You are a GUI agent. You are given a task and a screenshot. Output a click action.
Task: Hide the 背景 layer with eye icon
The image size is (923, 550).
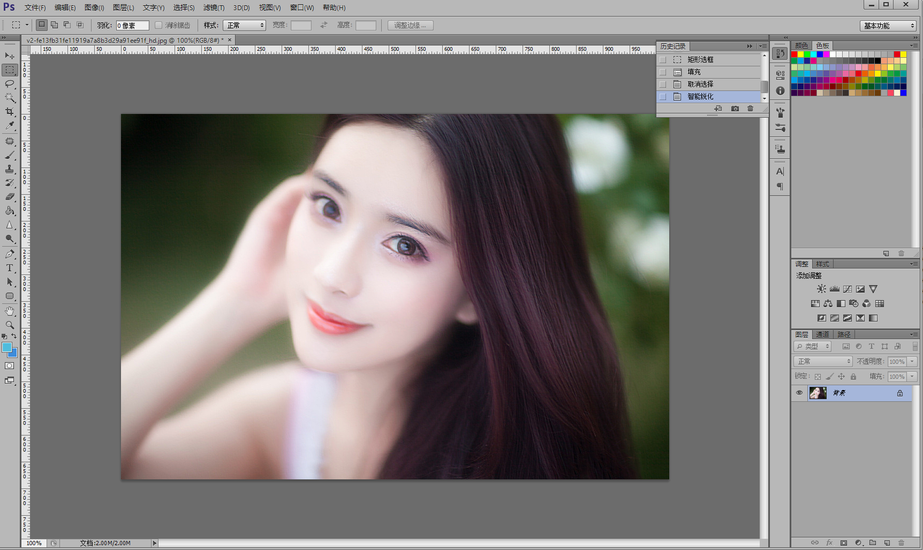[799, 393]
